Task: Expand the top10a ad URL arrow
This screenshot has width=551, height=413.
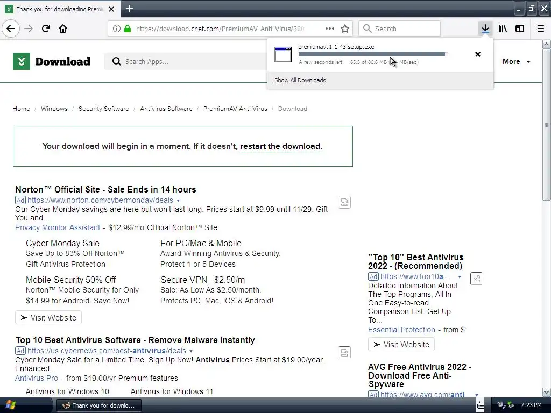Action: click(460, 277)
